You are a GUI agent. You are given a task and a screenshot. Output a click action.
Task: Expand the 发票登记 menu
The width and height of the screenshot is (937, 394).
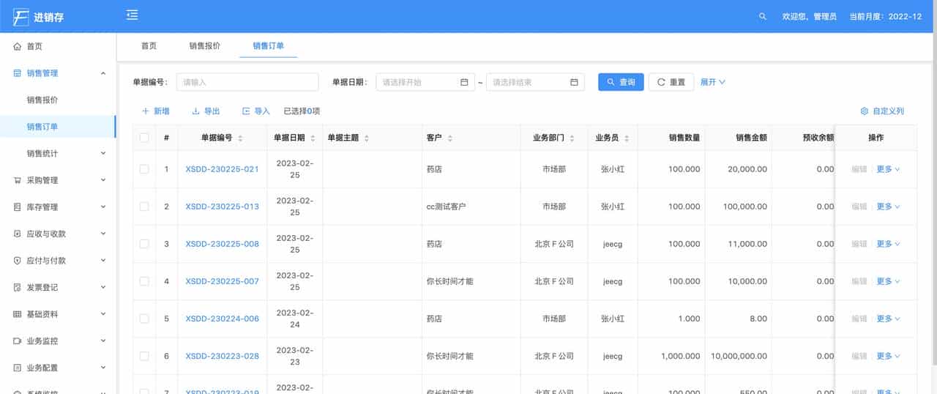pyautogui.click(x=103, y=288)
